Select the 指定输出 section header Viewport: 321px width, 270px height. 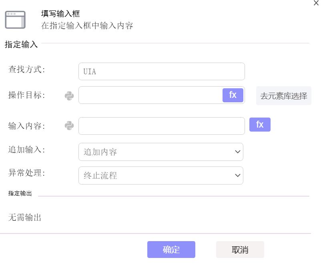[x=20, y=193]
